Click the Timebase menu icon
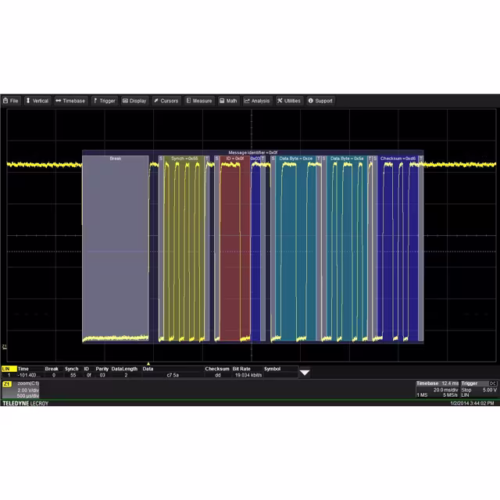This screenshot has height=500, width=500. pyautogui.click(x=59, y=101)
